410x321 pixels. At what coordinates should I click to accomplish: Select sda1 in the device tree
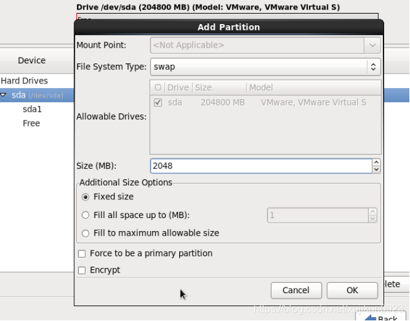[x=32, y=109]
